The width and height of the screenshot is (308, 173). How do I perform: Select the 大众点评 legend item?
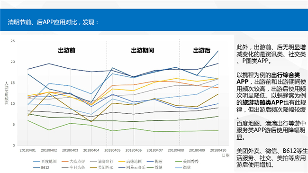tap(73, 162)
